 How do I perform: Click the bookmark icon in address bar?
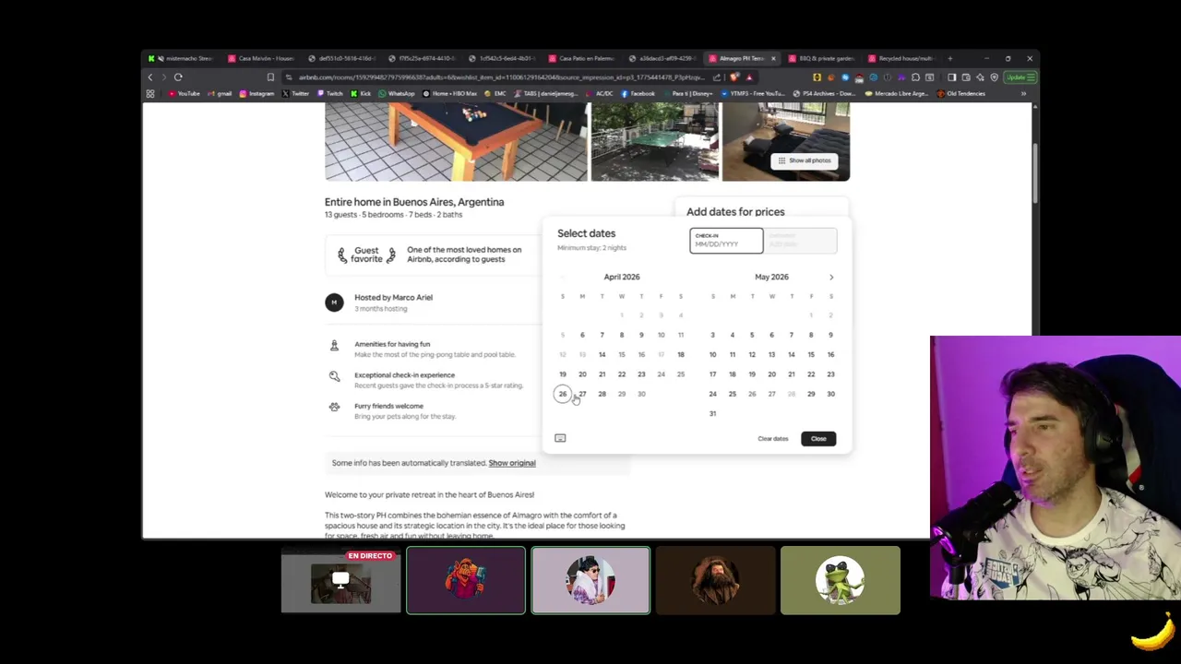pos(270,77)
